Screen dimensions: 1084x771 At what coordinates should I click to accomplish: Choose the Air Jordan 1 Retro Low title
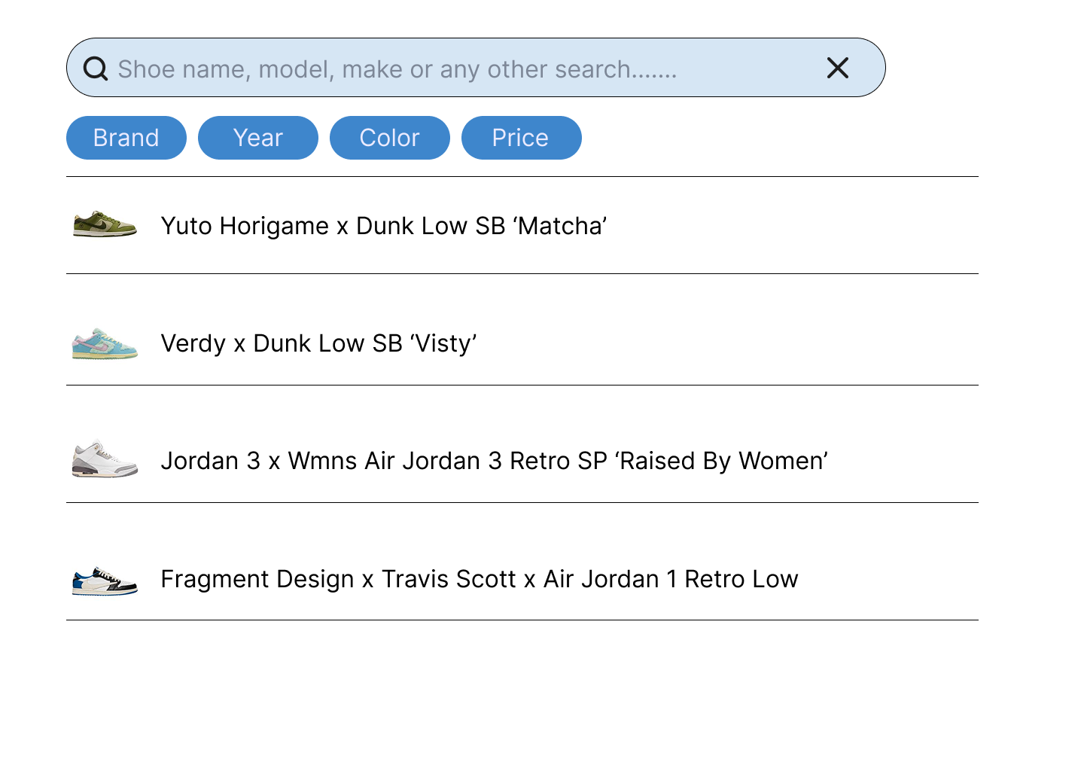coord(671,579)
